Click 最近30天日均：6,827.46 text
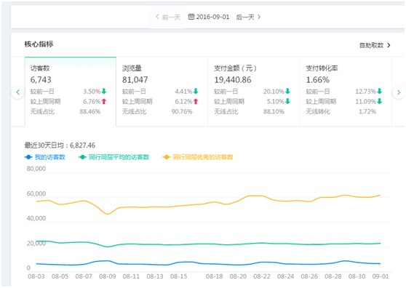Viewport: 406px width, 288px height. click(60, 145)
